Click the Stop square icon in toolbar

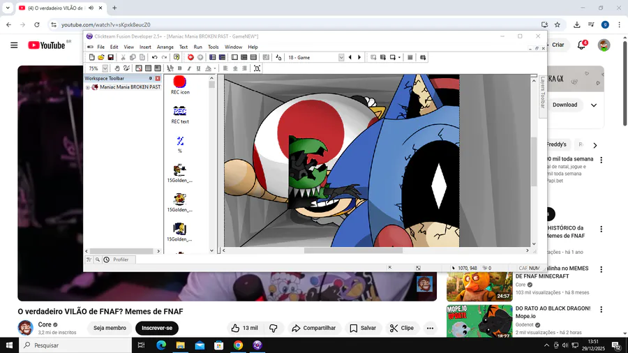pyautogui.click(x=410, y=58)
